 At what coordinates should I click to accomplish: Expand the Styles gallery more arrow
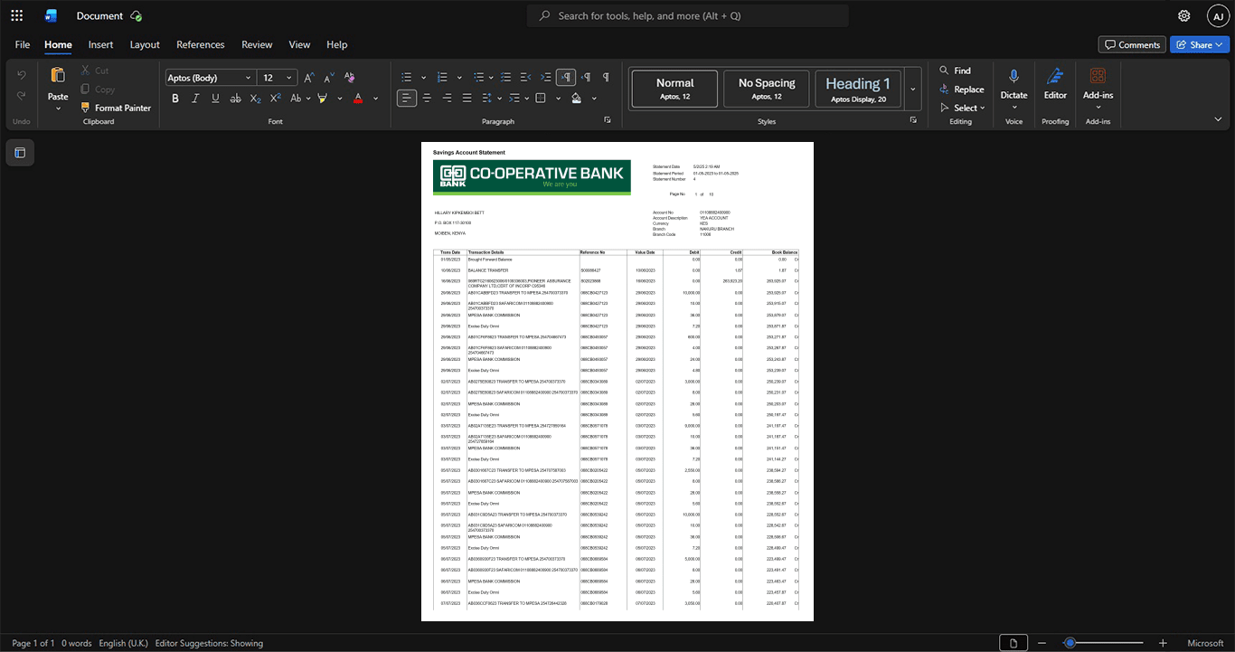[x=912, y=90]
